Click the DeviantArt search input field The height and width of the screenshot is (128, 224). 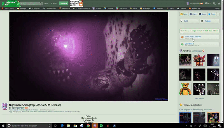pyautogui.click(x=29, y=3)
